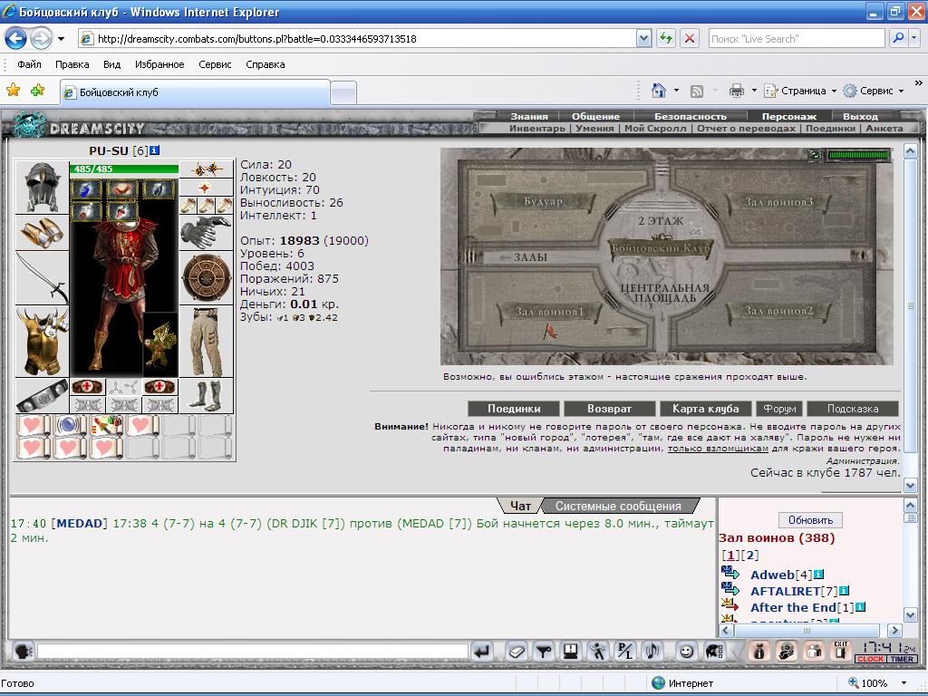Open the address bar dropdown arrow
Screen dimensions: 928x696
click(644, 38)
